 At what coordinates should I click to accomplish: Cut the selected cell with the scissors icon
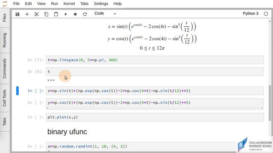click(37, 14)
